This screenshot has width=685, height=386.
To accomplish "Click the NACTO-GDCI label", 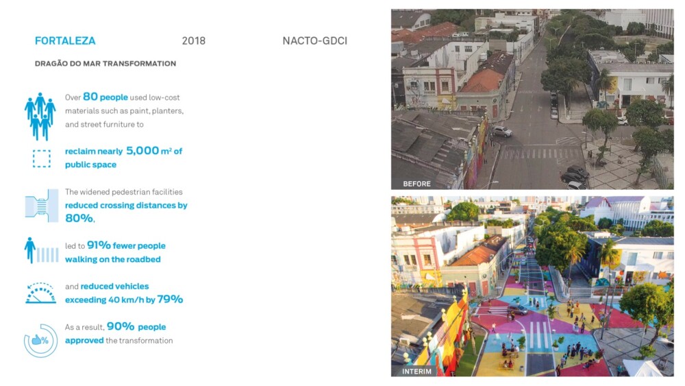I will pyautogui.click(x=314, y=41).
